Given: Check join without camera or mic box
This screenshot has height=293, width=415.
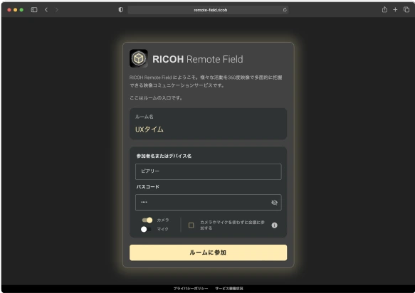Looking at the screenshot, I should click(x=191, y=225).
